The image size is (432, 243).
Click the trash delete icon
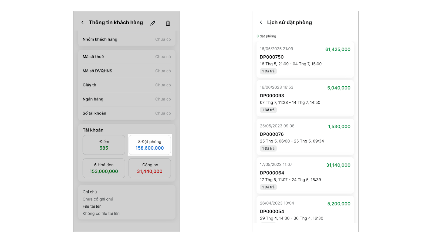click(x=168, y=23)
